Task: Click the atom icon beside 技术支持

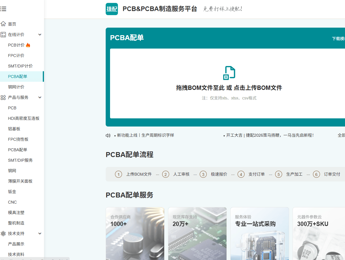Action: click(3, 234)
